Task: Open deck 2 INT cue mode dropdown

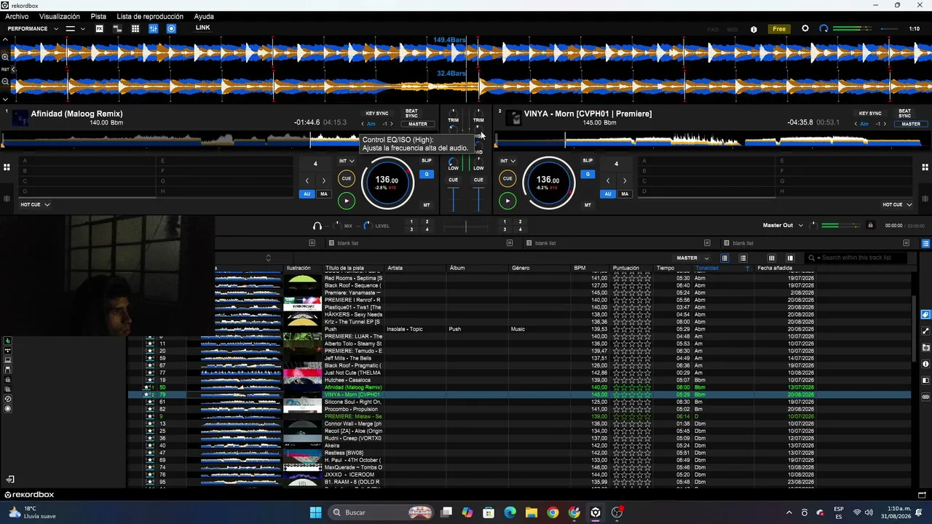Action: pos(508,161)
